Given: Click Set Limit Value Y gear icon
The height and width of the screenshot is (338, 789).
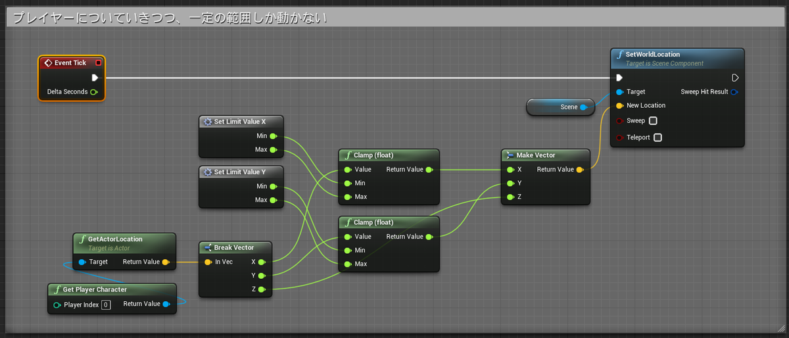Looking at the screenshot, I should pos(208,172).
